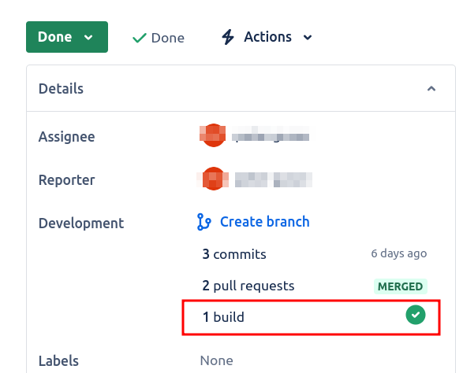Click the Details section header text

point(61,89)
